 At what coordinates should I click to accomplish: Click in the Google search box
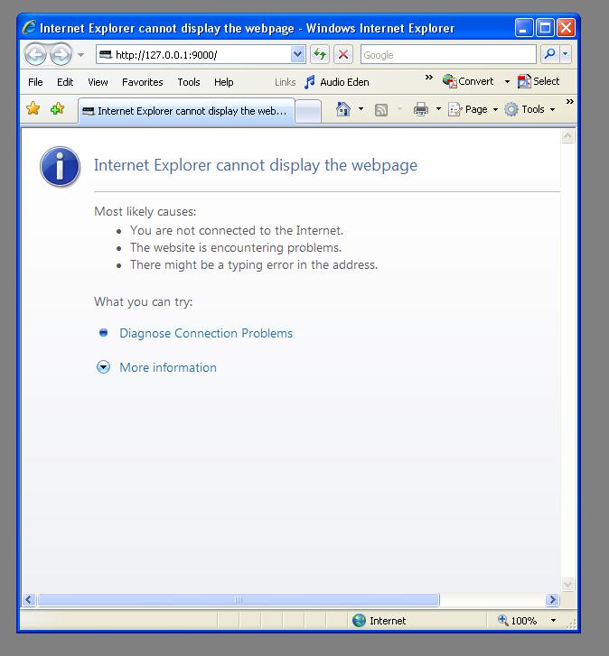click(x=446, y=55)
